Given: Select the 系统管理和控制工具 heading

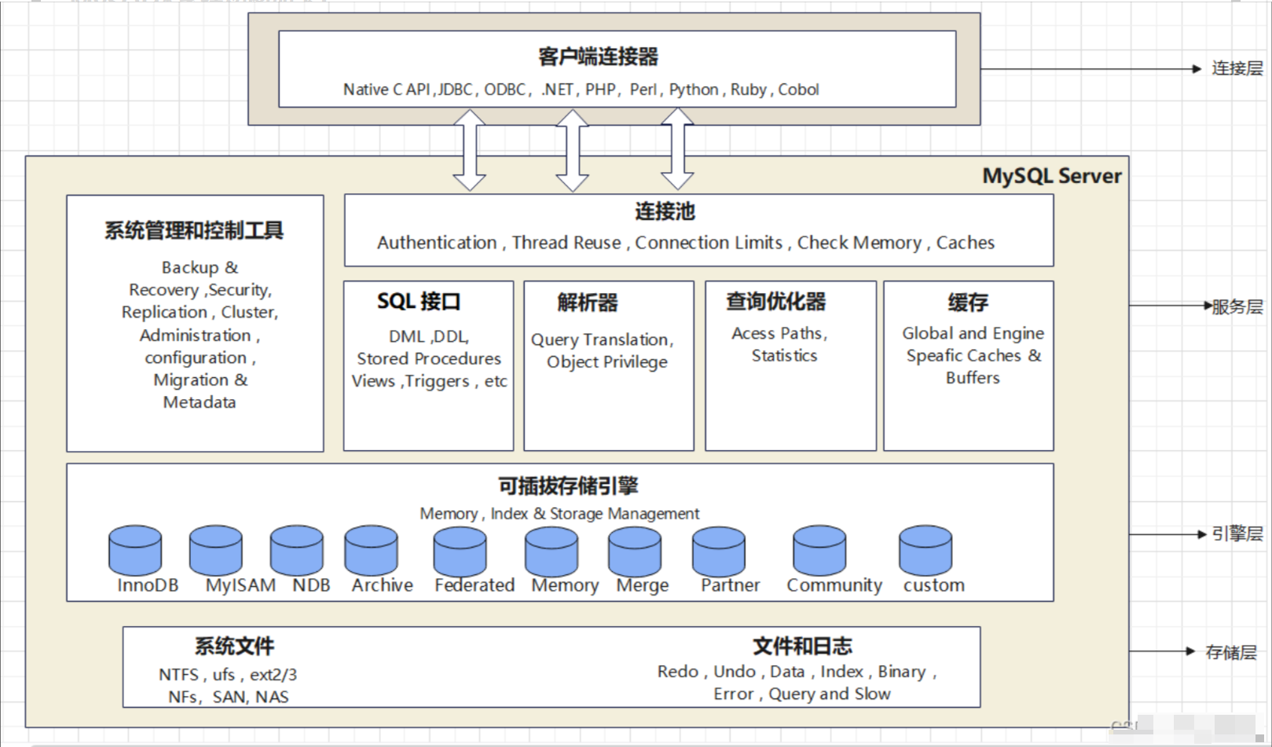Looking at the screenshot, I should [194, 230].
